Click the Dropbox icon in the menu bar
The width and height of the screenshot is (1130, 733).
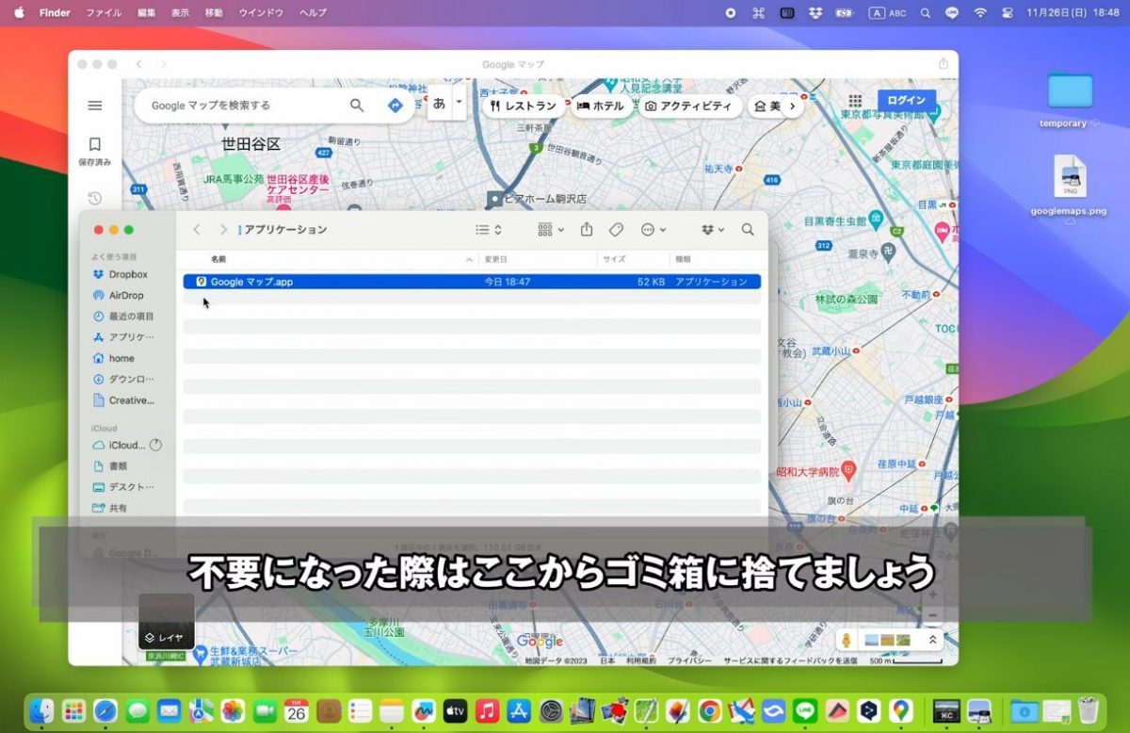[x=815, y=13]
